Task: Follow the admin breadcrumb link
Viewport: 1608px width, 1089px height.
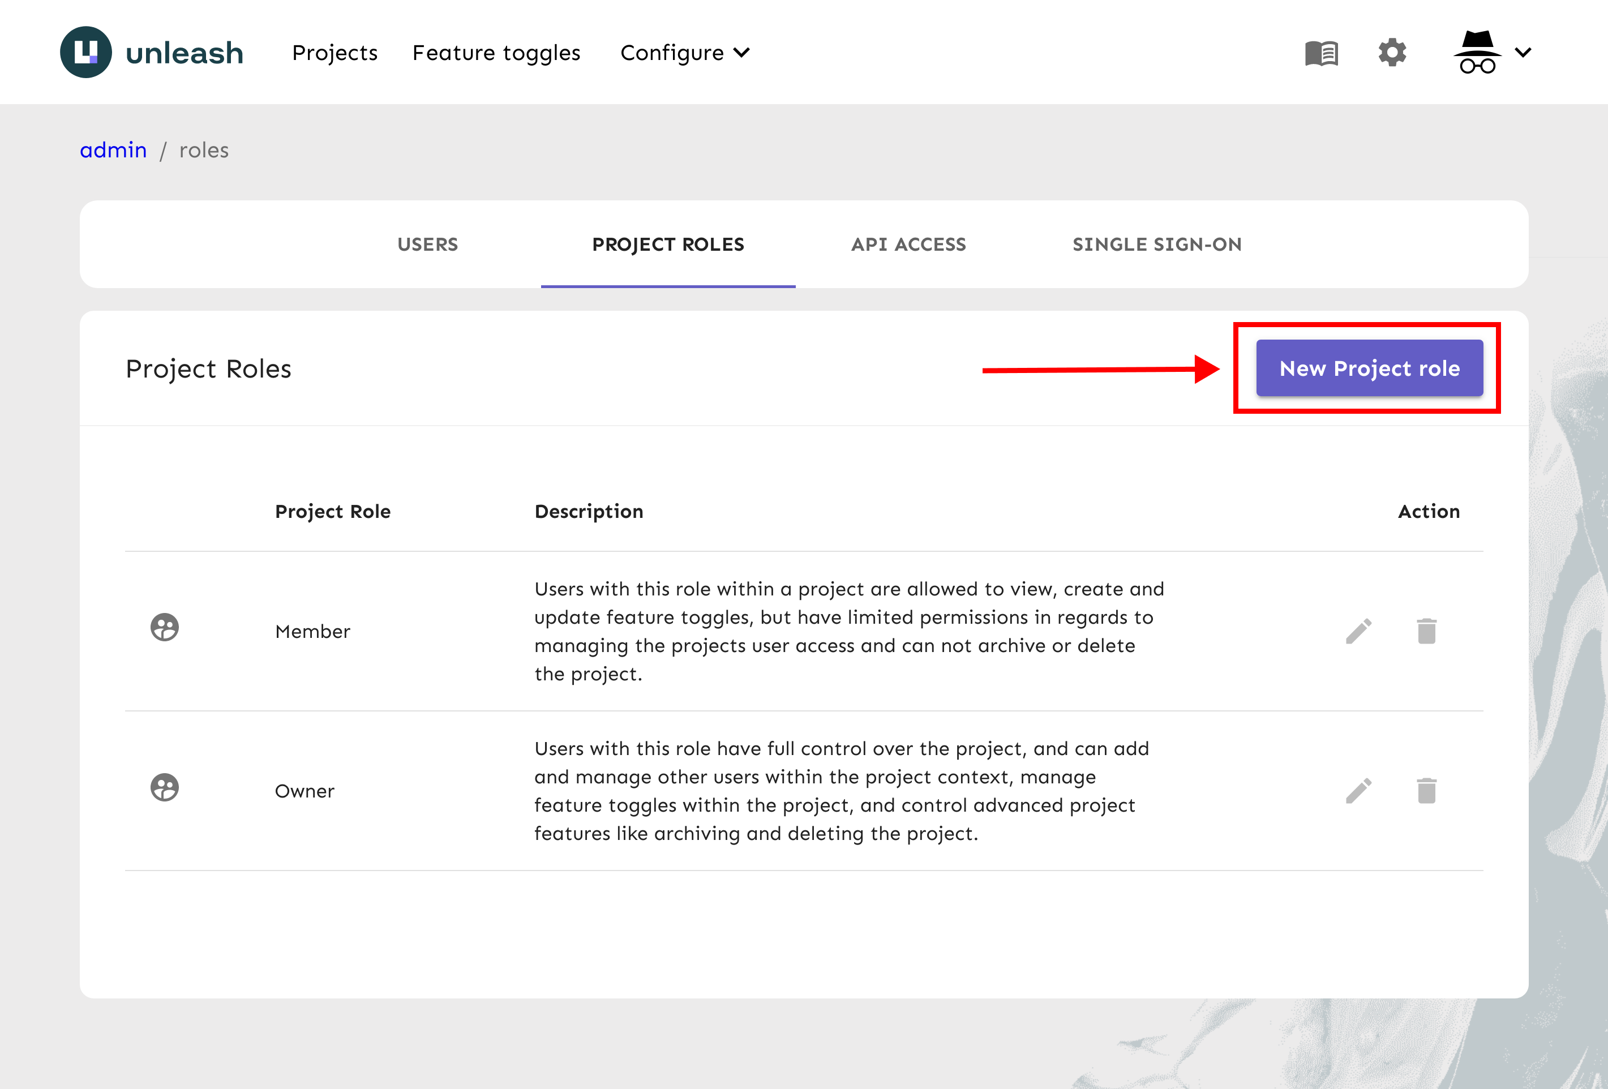Action: [x=113, y=150]
